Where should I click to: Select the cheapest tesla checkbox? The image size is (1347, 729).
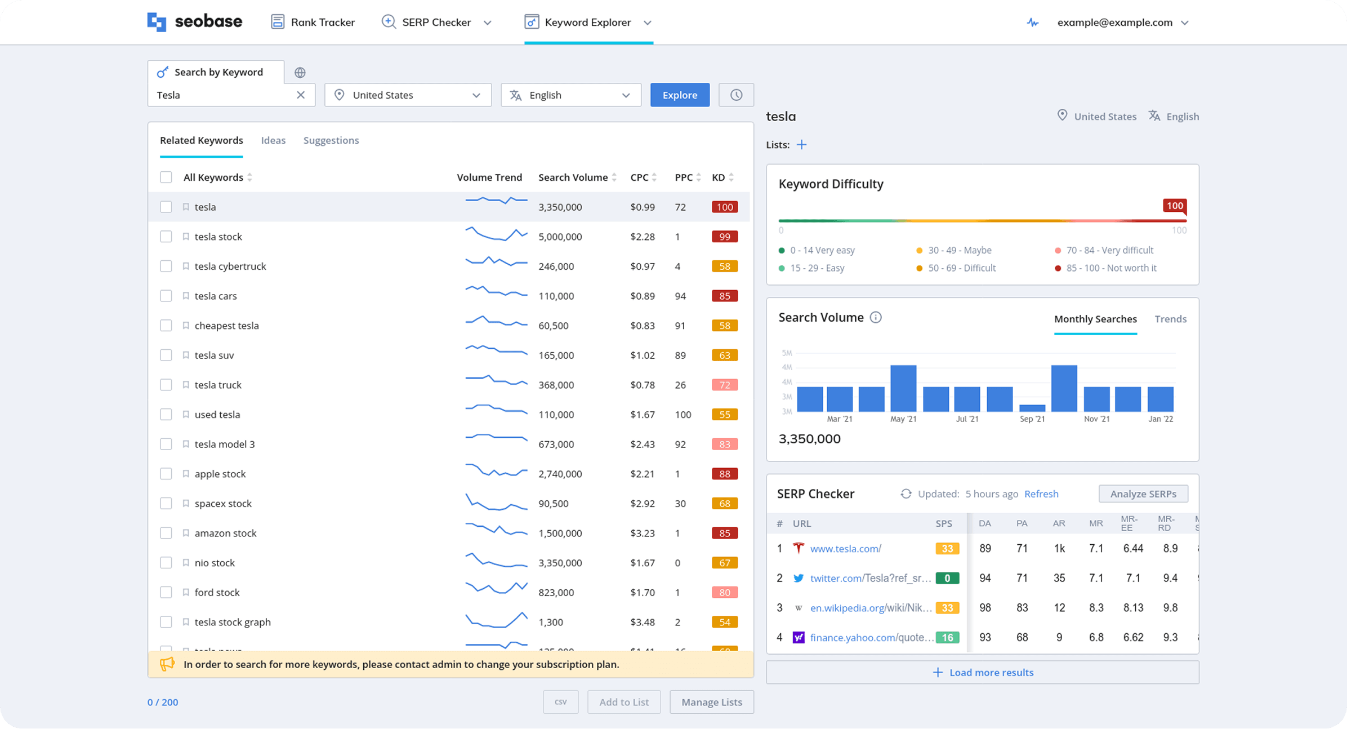click(x=166, y=326)
